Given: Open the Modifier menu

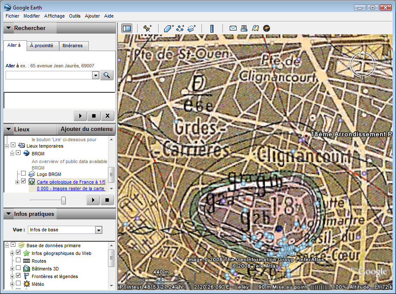Looking at the screenshot, I should 32,16.
